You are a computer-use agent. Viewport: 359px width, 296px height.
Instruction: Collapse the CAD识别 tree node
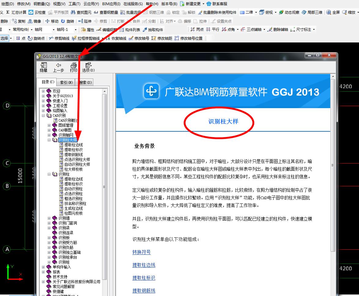pos(43,115)
